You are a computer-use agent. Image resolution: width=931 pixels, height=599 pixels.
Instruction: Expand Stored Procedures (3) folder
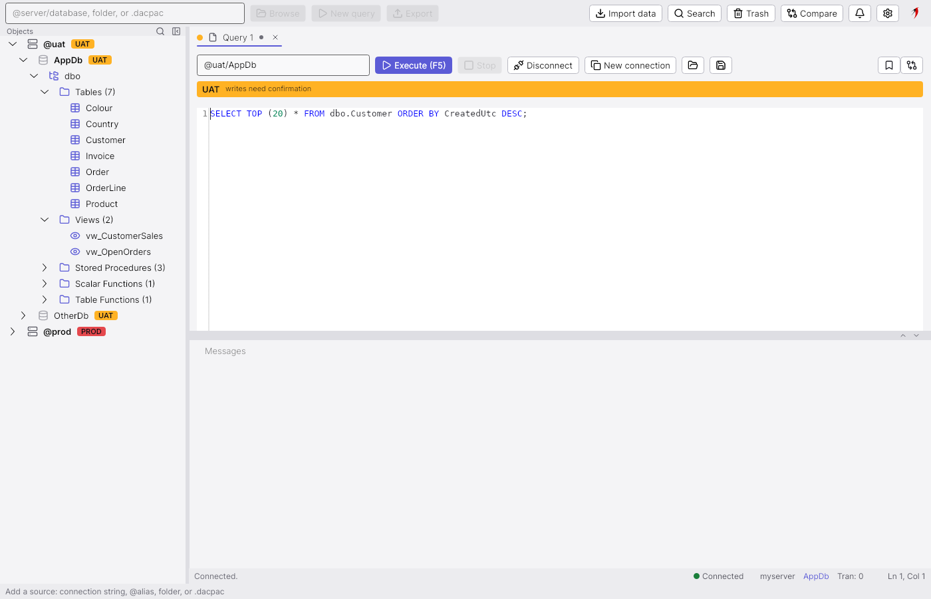click(x=45, y=268)
